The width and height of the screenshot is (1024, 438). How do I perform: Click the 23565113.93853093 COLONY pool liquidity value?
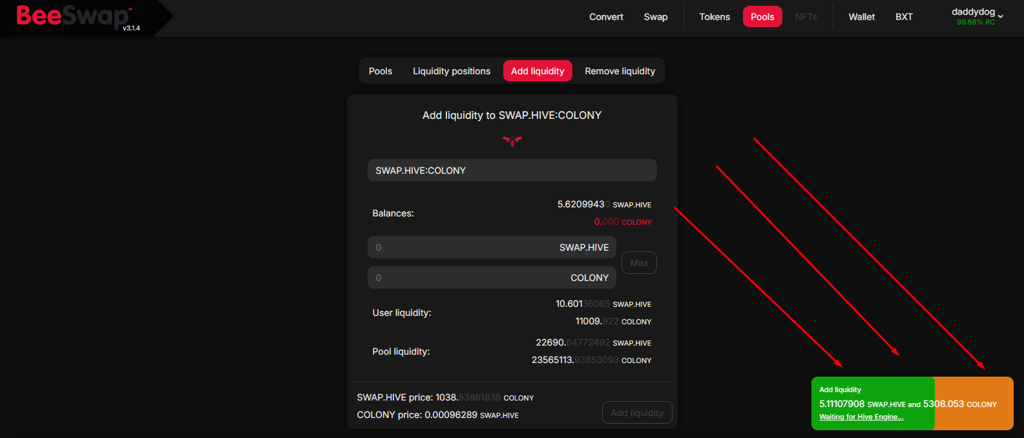point(591,360)
